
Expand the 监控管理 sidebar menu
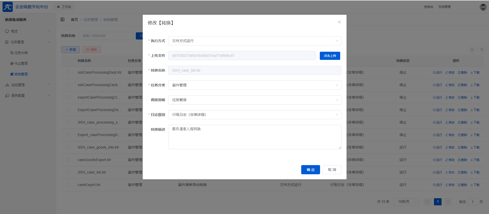tap(18, 85)
